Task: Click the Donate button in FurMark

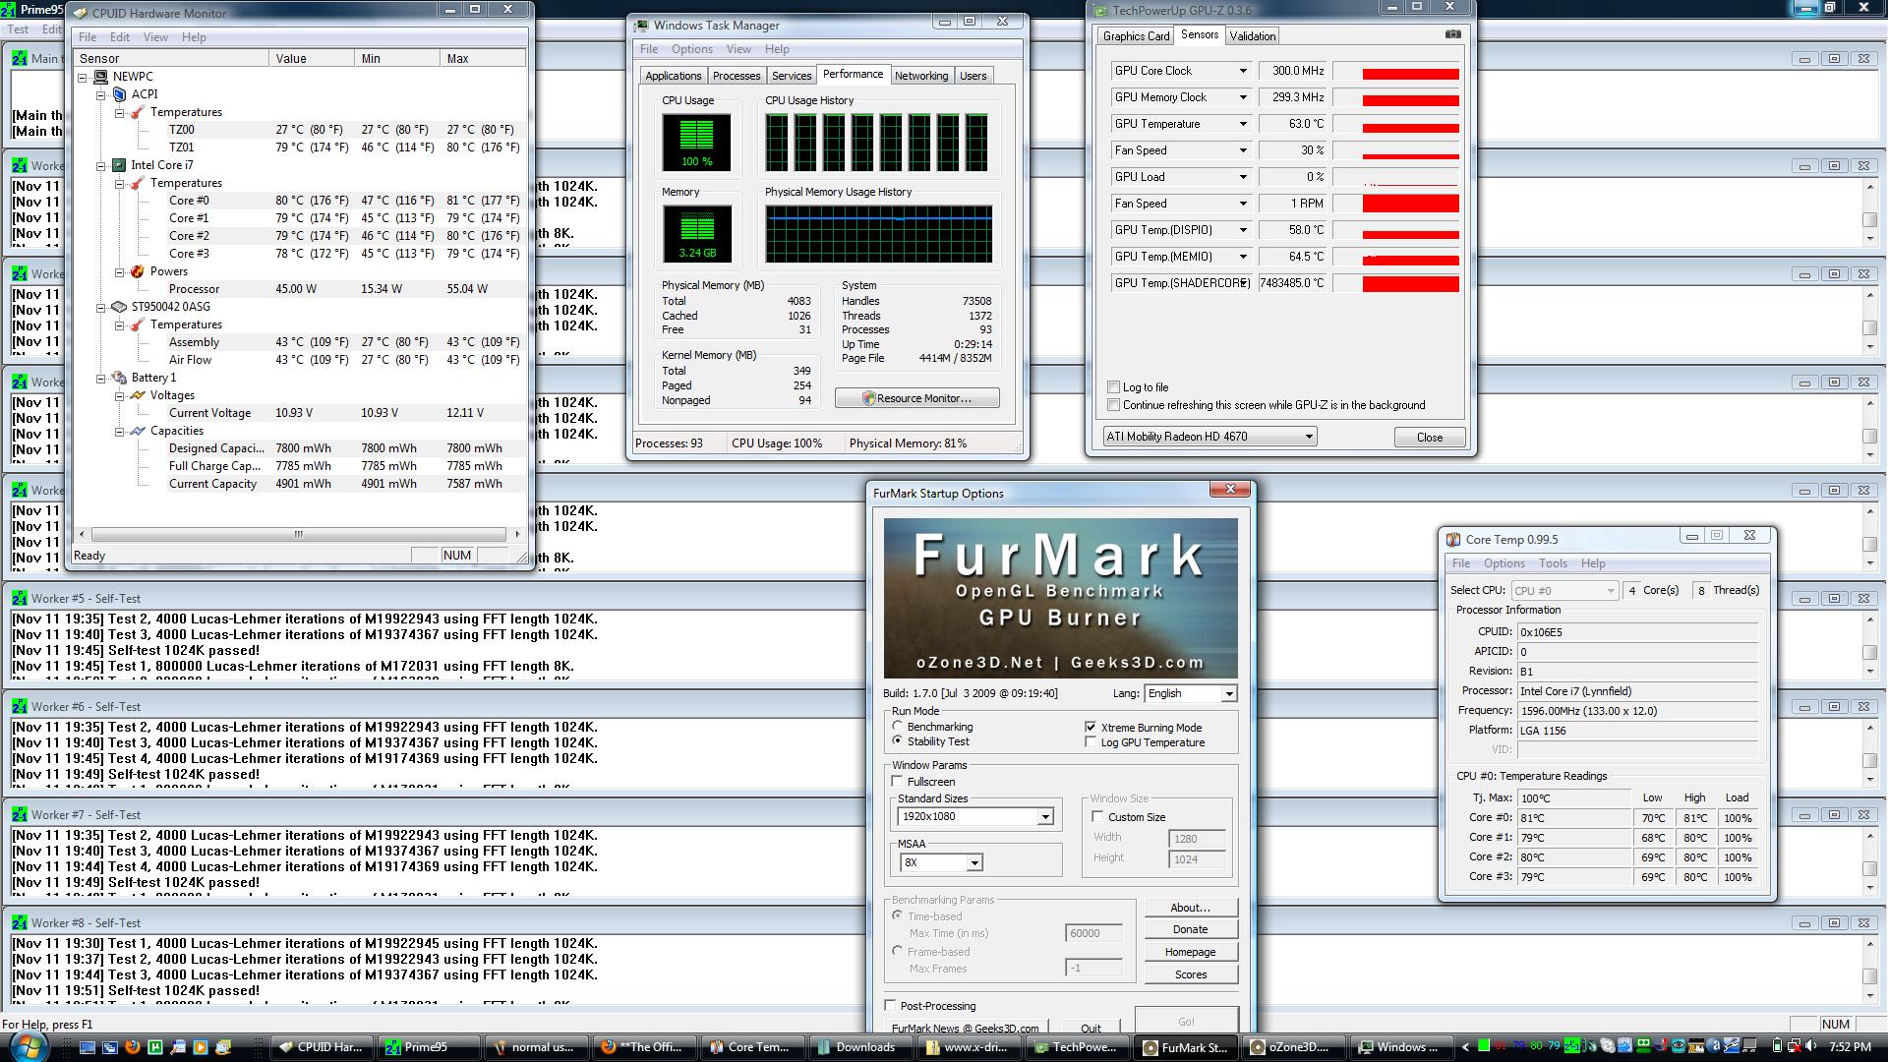Action: pos(1190,929)
